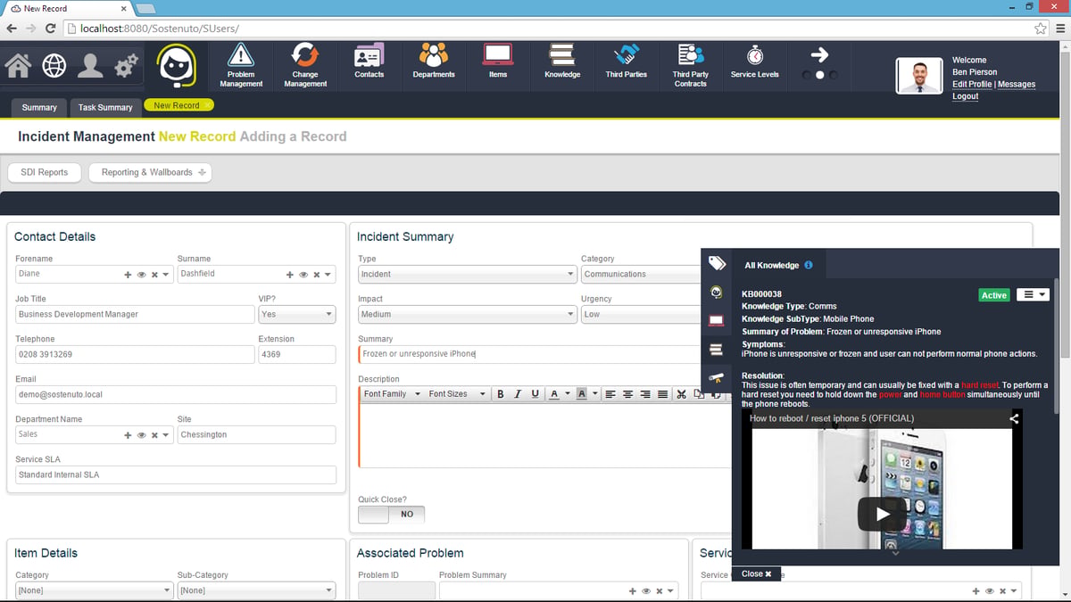View the Forename record details
The image size is (1071, 602).
(141, 275)
